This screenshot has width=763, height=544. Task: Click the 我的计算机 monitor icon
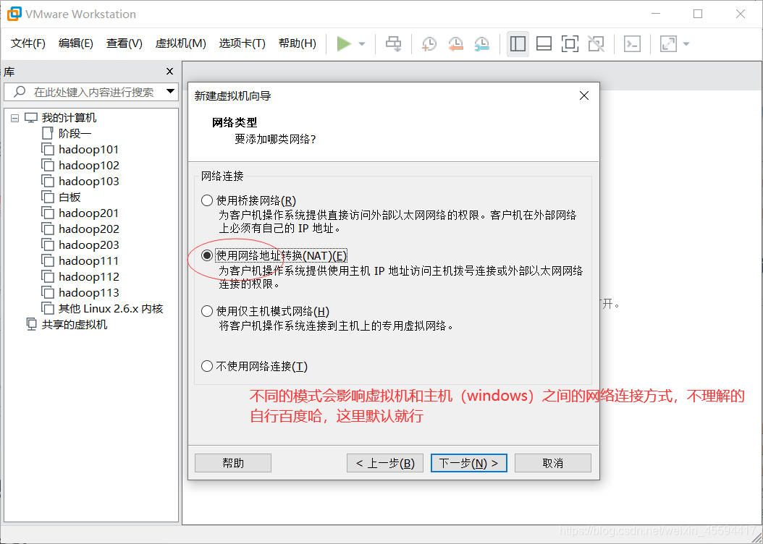31,118
